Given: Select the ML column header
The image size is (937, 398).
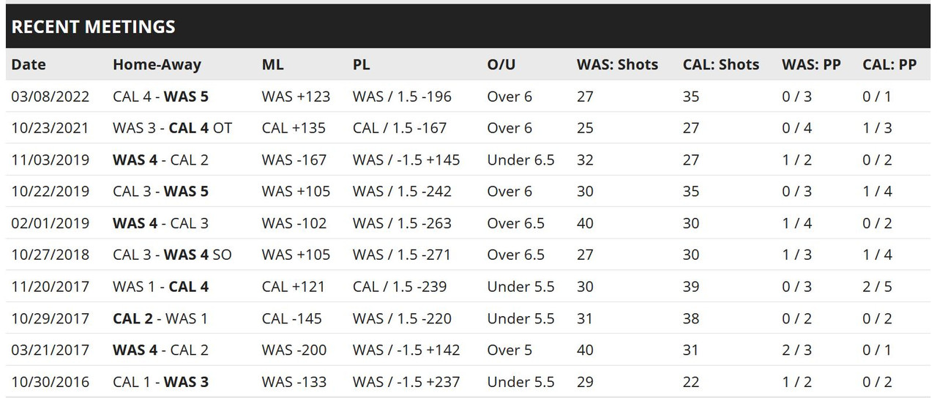Looking at the screenshot, I should point(272,64).
